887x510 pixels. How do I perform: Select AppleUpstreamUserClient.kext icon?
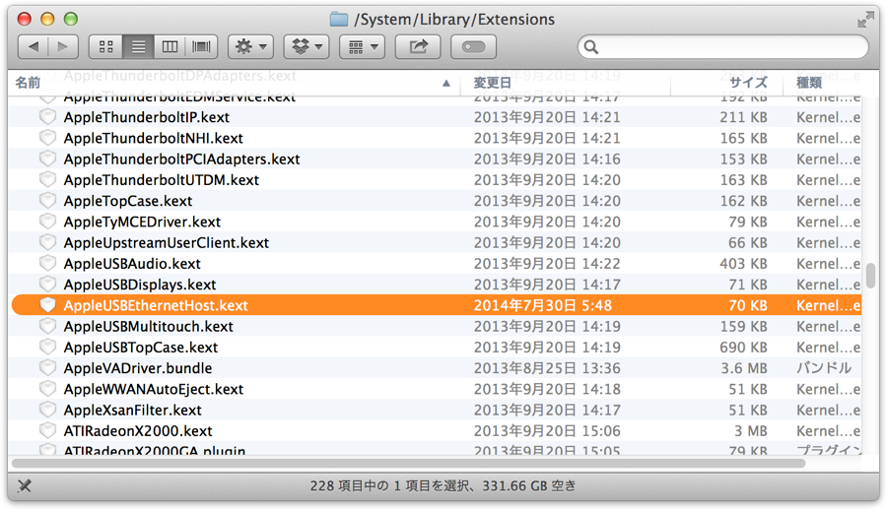tap(47, 242)
